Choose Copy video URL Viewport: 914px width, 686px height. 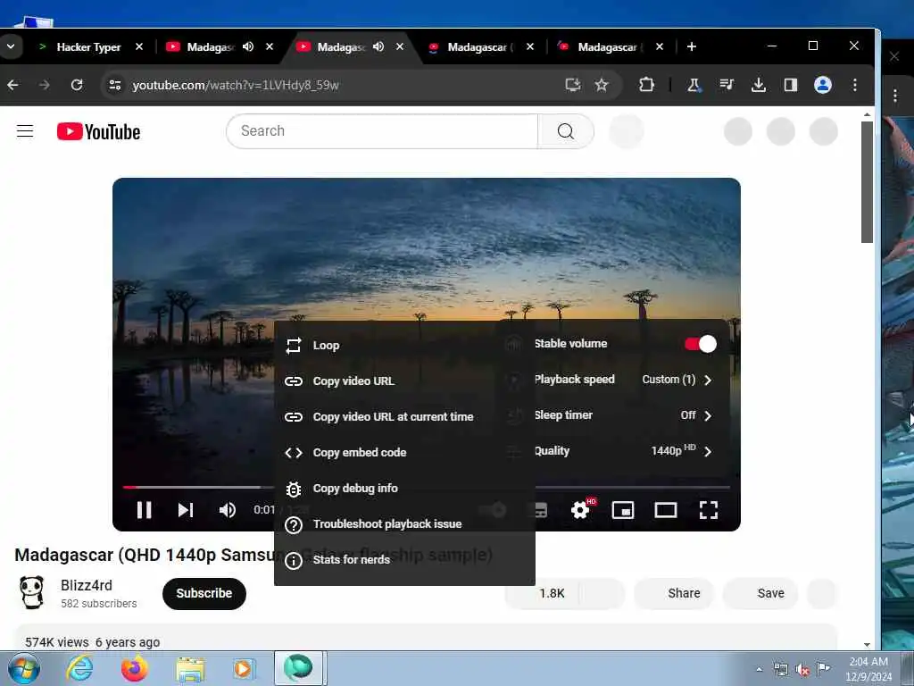click(404, 381)
